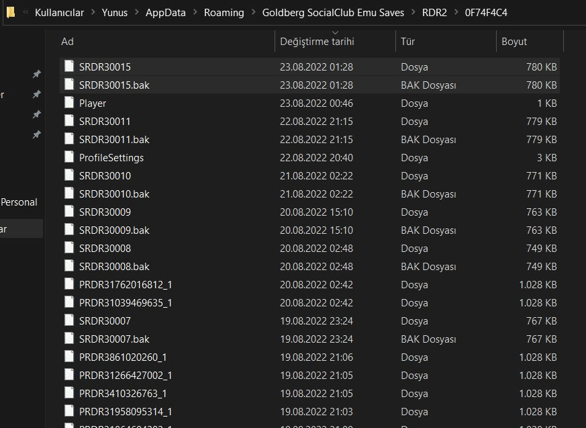
Task: Select the SRDR30015.bak file name
Action: pyautogui.click(x=114, y=85)
